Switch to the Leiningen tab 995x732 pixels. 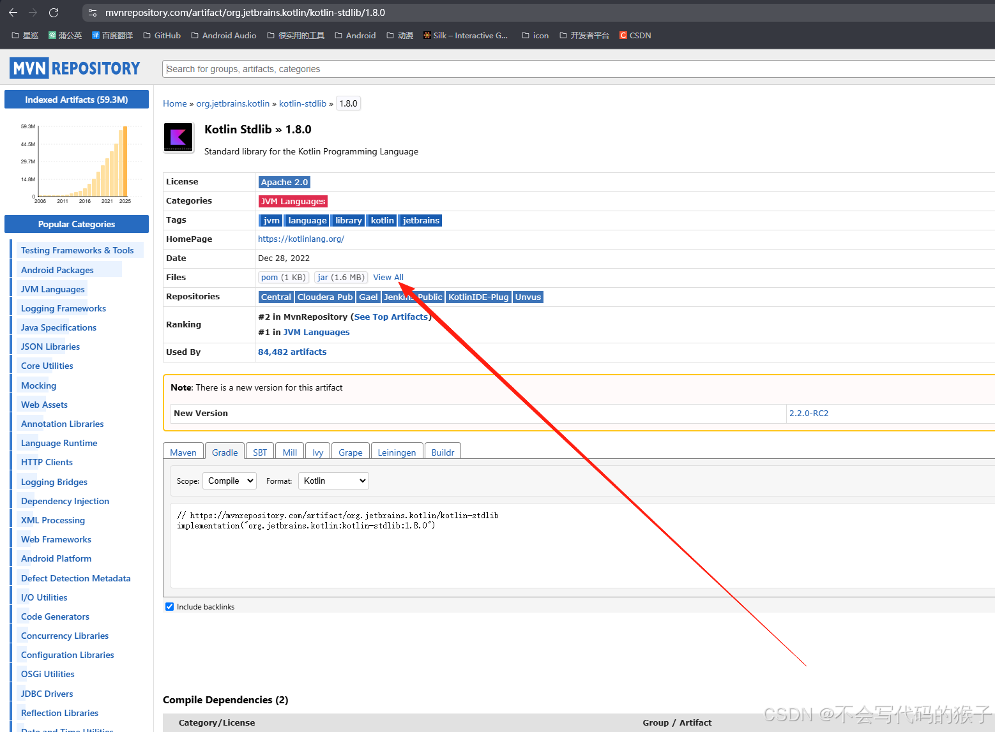(397, 452)
